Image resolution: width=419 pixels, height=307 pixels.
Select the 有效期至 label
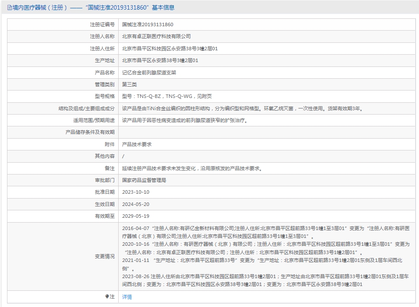[105, 216]
